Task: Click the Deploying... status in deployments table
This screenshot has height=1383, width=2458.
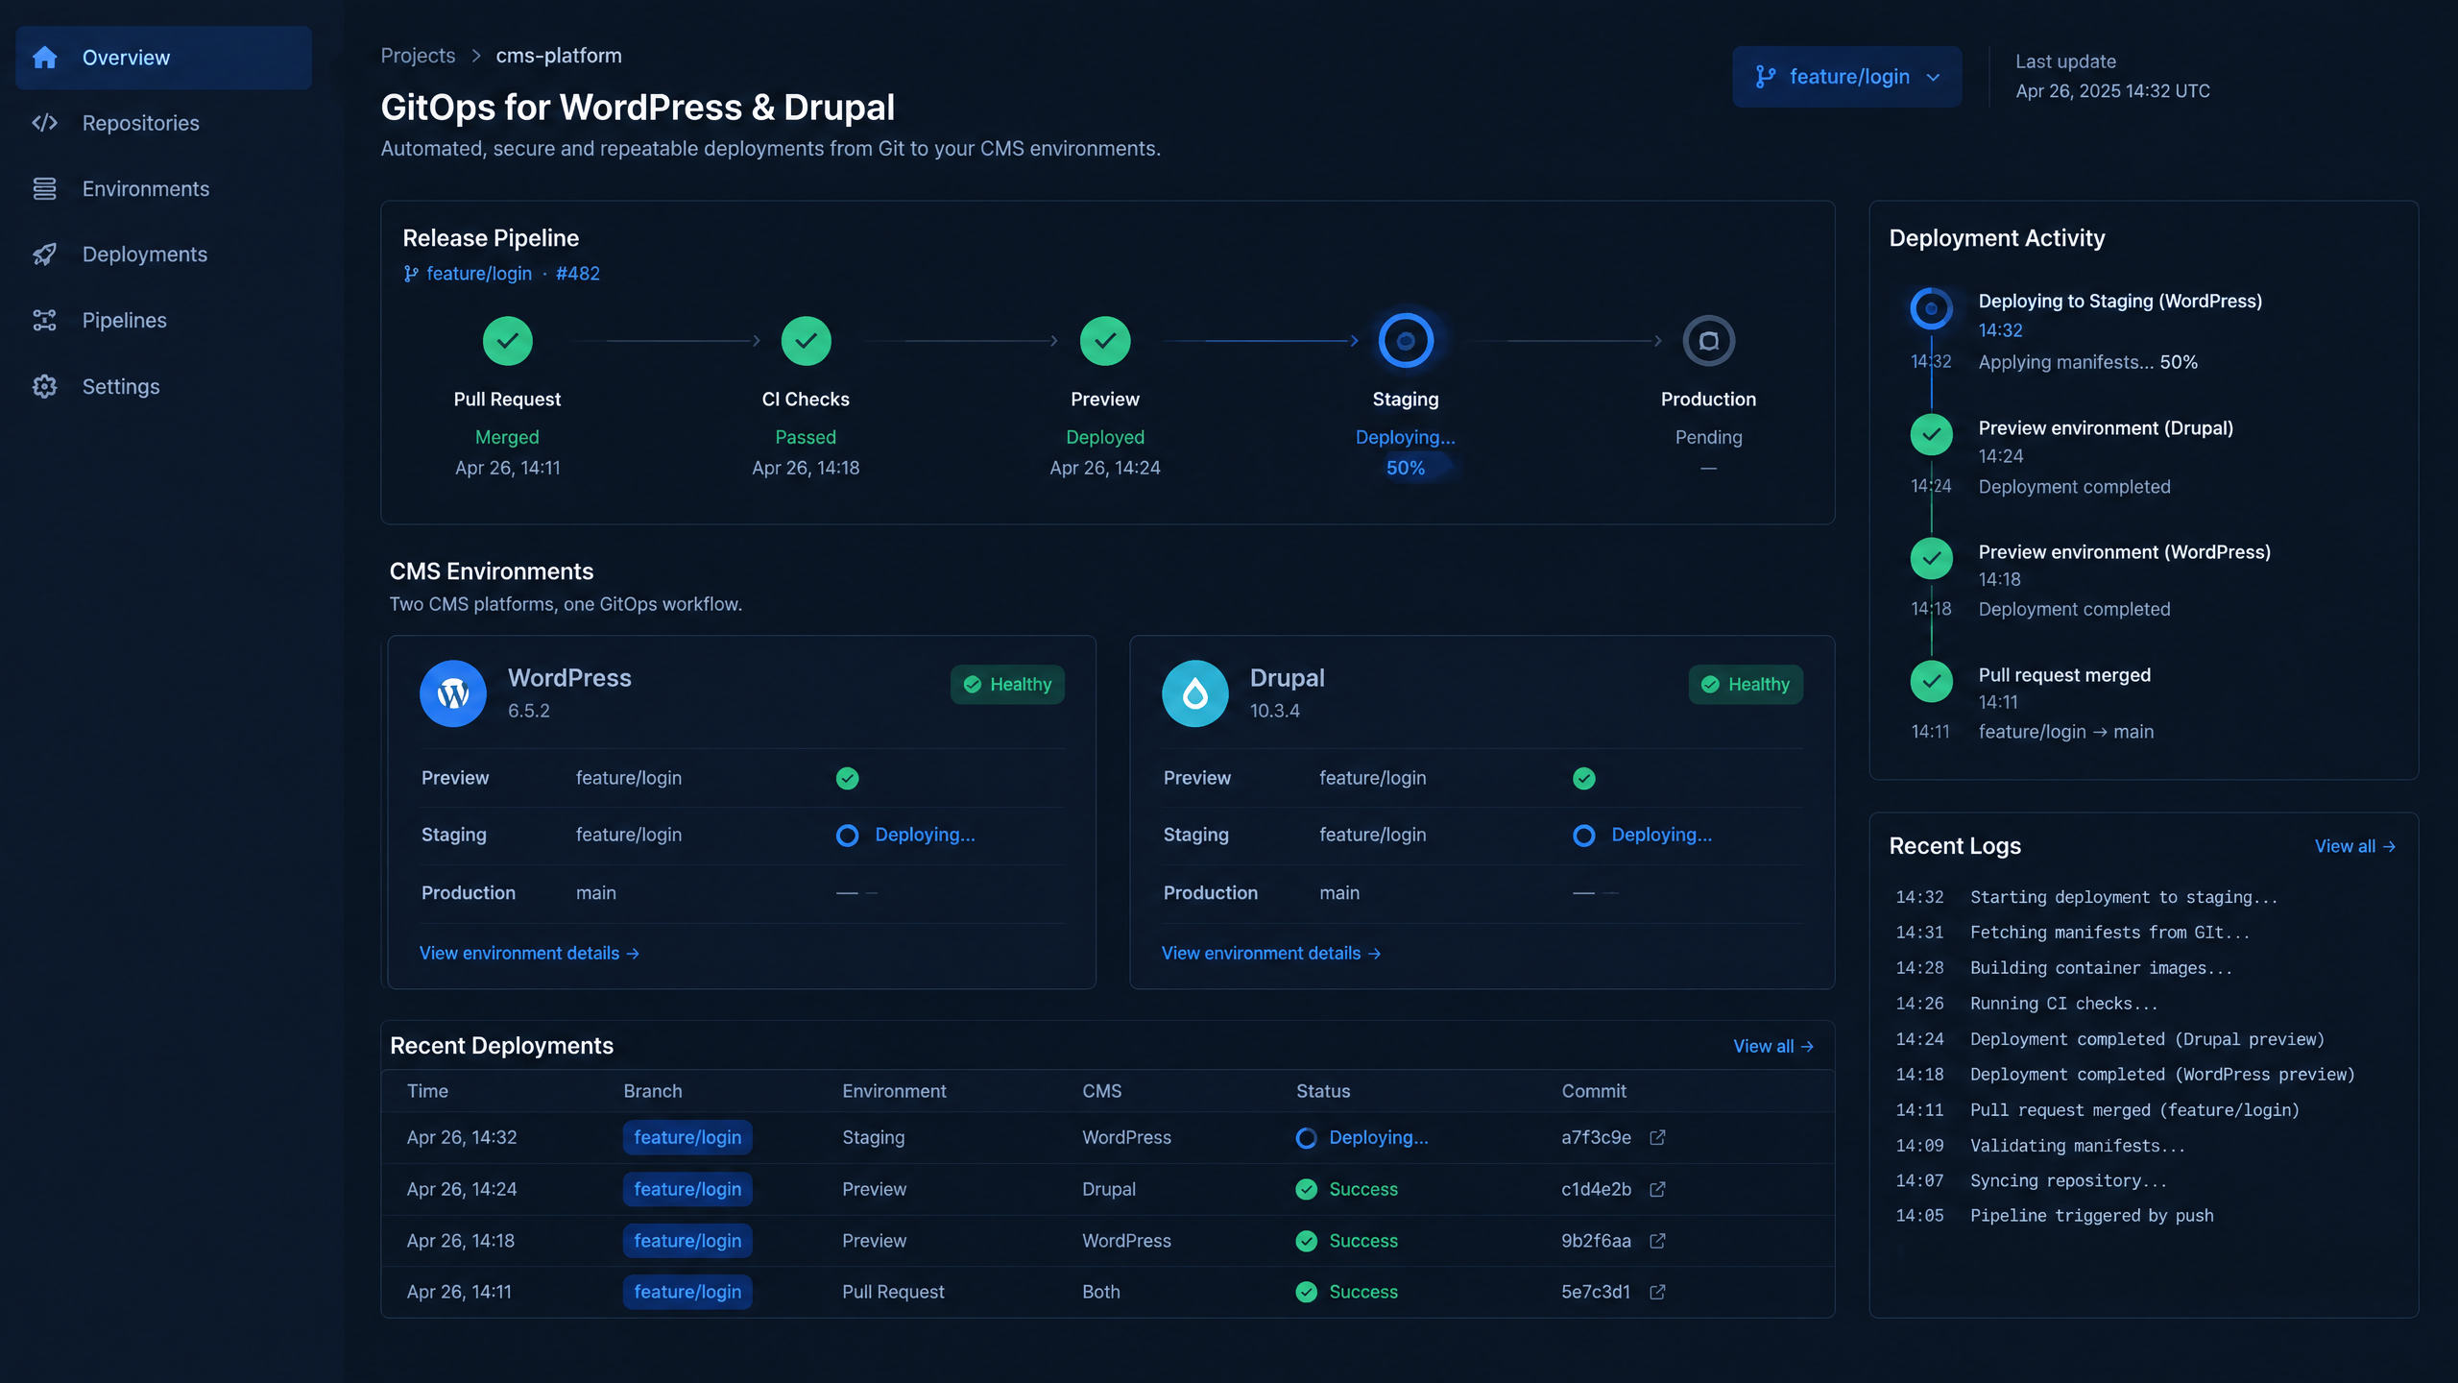Action: [x=1362, y=1137]
